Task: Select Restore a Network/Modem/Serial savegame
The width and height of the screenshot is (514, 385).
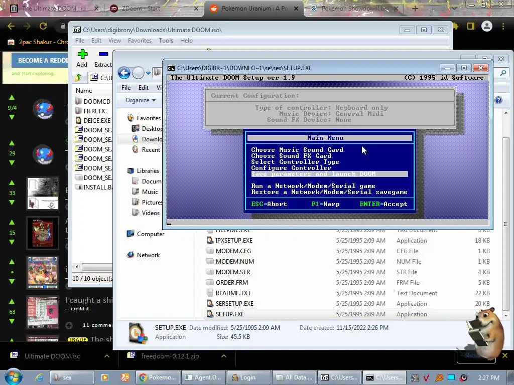Action: (329, 192)
